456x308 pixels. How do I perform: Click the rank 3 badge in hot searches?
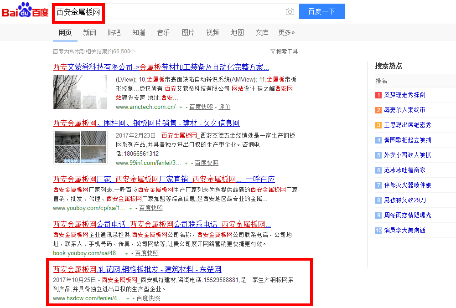click(x=378, y=125)
